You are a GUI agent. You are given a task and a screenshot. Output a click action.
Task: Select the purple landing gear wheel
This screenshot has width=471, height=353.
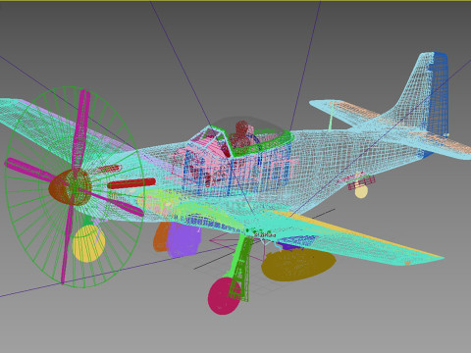pyautogui.click(x=183, y=240)
